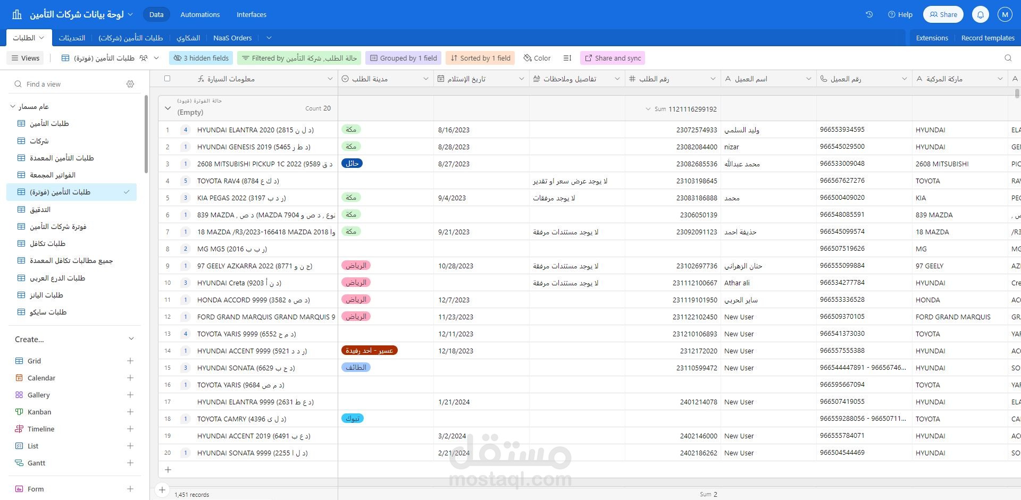Image resolution: width=1021 pixels, height=500 pixels.
Task: Open the الشكاوي table tab
Action: pyautogui.click(x=188, y=38)
